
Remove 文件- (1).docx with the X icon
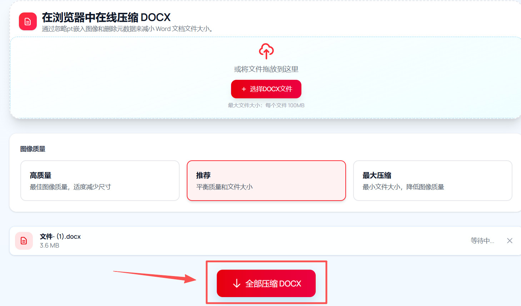[x=510, y=241]
